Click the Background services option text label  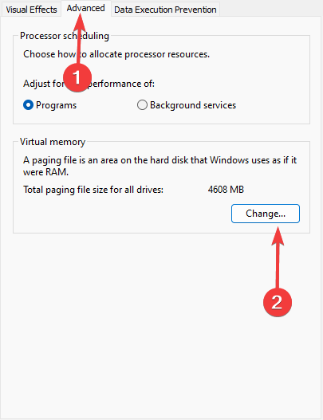193,105
